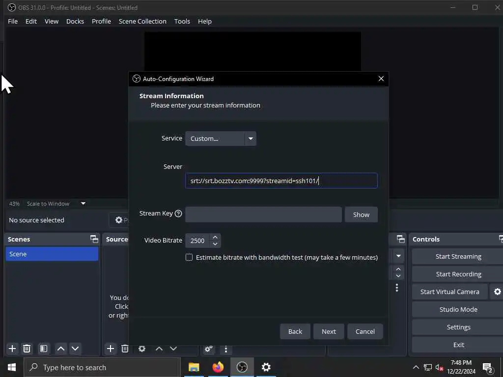Image resolution: width=503 pixels, height=377 pixels.
Task: Pop out the Scene Transitions dock icon
Action: 401,239
